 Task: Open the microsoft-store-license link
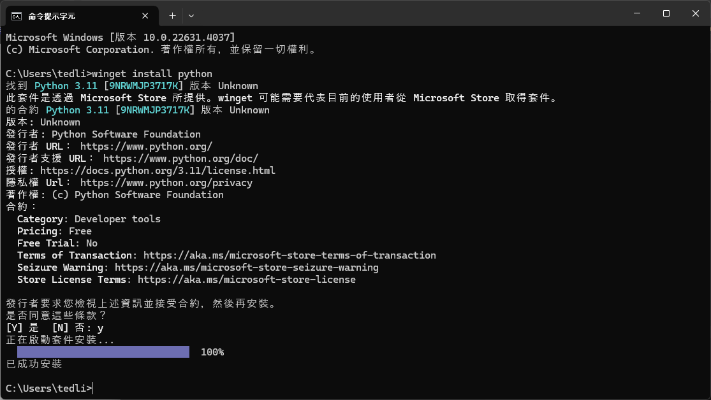[x=246, y=280]
